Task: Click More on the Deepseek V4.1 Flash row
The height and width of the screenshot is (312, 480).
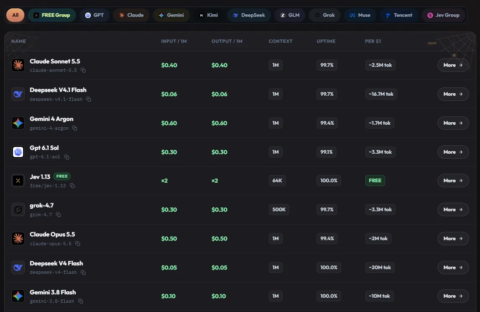Action: point(453,94)
